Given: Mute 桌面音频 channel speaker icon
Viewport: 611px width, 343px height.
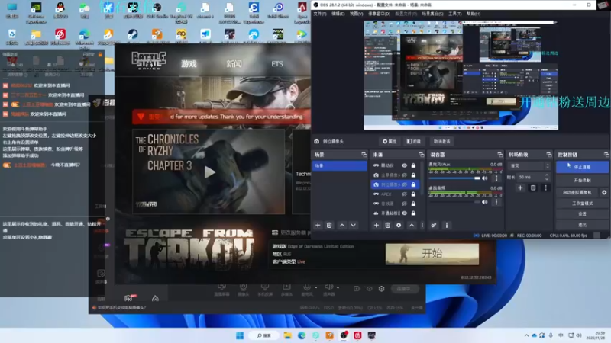Looking at the screenshot, I should click(485, 202).
